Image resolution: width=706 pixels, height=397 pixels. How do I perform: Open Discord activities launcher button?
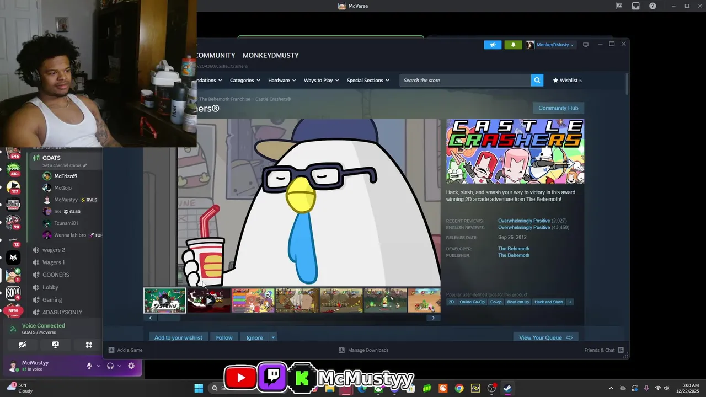pos(89,345)
